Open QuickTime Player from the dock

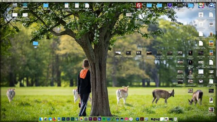tap(137, 119)
